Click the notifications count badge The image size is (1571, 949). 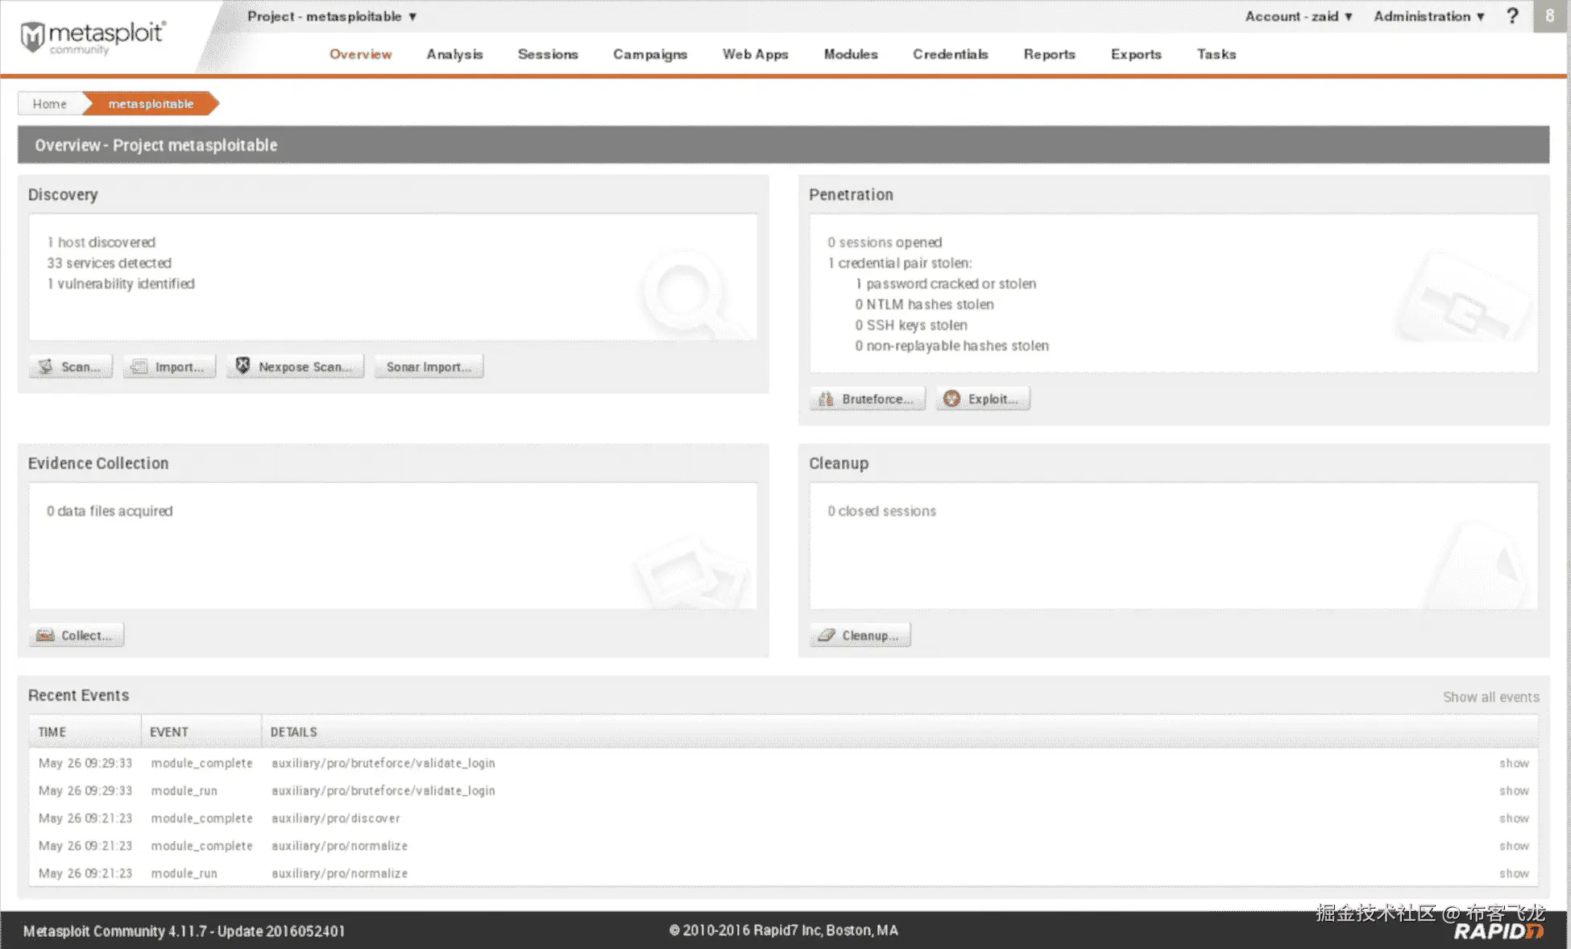1549,16
